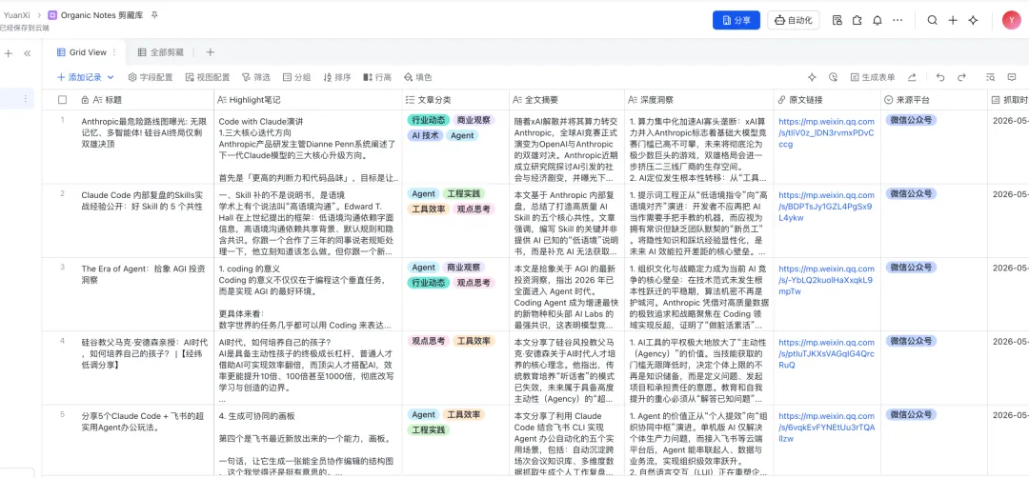
Task: Open the link ending in ptIuTJKXsVAGqlG4QrcRuQ
Action: (826, 352)
